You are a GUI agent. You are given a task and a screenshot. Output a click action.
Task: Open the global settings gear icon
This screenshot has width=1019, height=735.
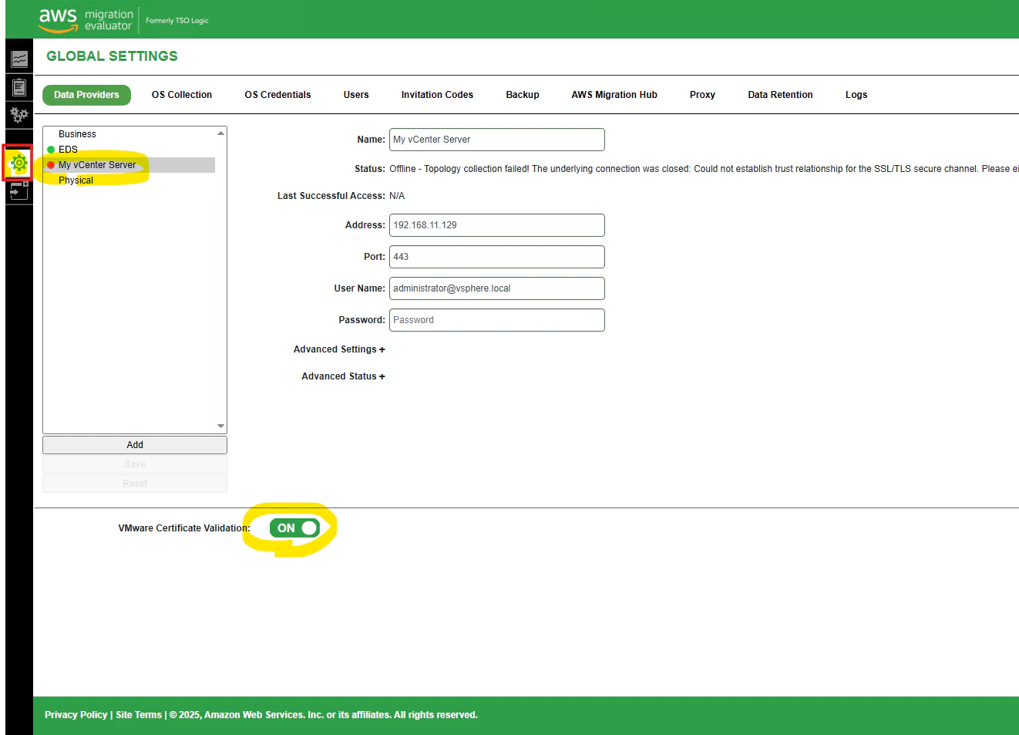pos(18,163)
